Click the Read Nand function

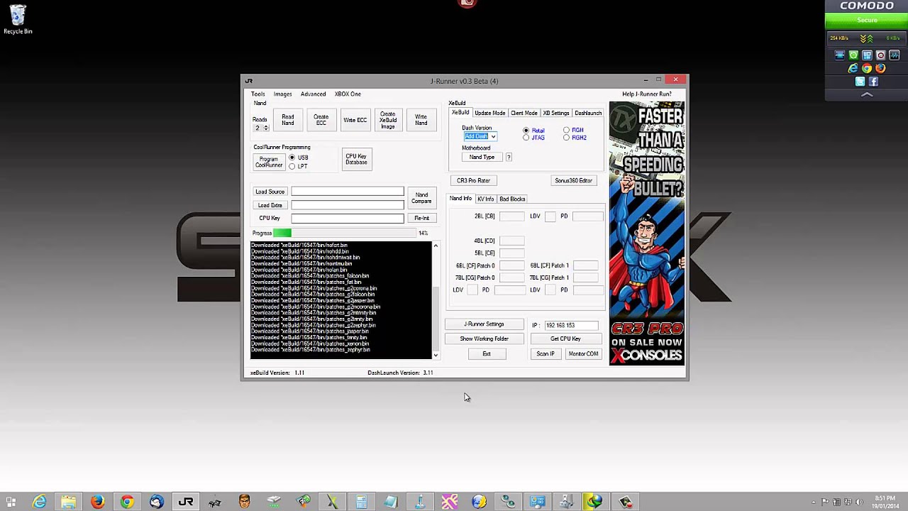[x=287, y=119]
